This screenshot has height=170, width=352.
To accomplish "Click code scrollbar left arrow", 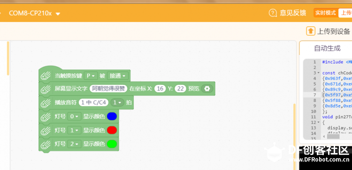I will coord(324,136).
